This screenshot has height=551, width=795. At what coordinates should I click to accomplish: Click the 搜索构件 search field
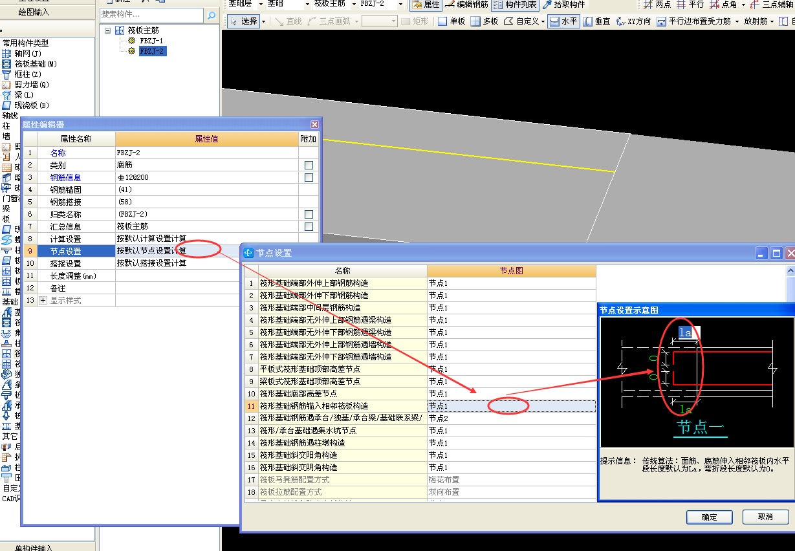(152, 14)
